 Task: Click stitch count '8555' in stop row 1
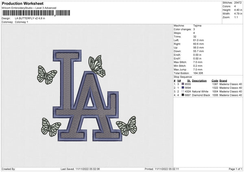(188, 84)
